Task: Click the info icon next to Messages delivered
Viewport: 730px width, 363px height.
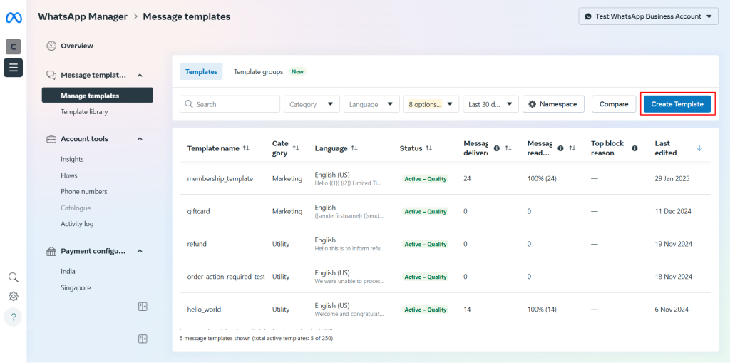Action: tap(496, 148)
